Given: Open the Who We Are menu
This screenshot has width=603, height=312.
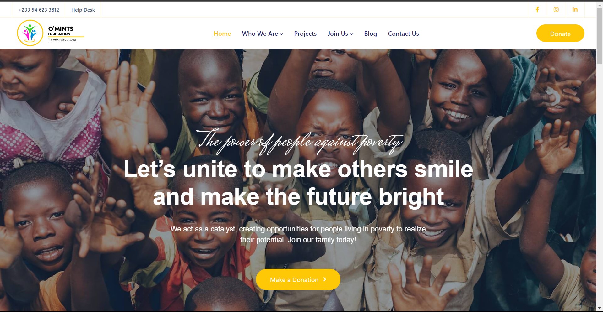Looking at the screenshot, I should point(263,34).
